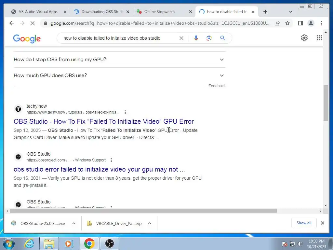Image resolution: width=333 pixels, height=250 pixels.
Task: Launch Internet Explorer from taskbar
Action: coord(29,243)
